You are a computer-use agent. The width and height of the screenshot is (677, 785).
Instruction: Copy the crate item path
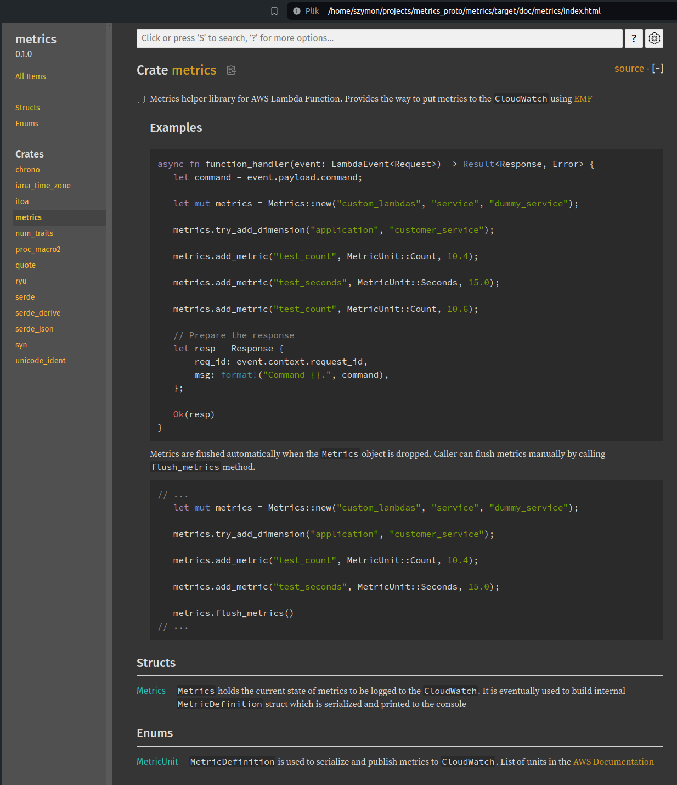click(232, 70)
